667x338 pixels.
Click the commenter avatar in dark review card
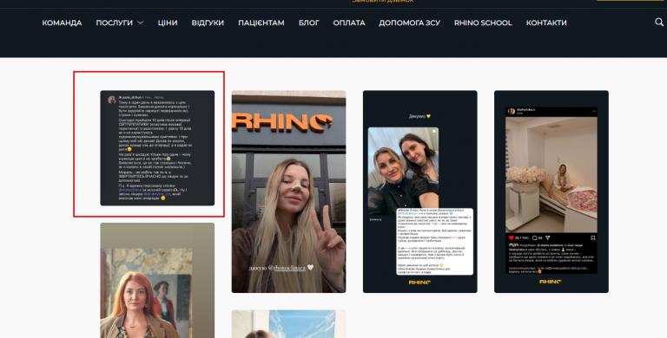[x=112, y=100]
